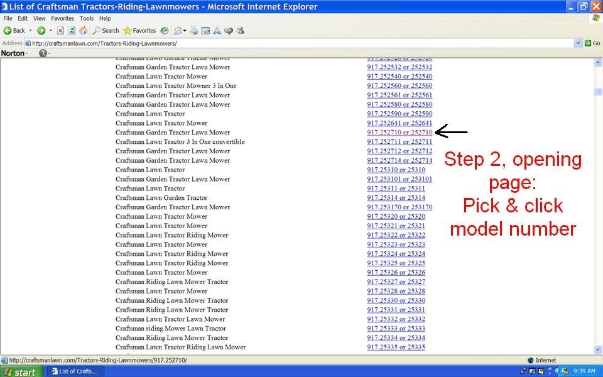Image resolution: width=603 pixels, height=377 pixels.
Task: Open the 917.25330 or 25330 link
Action: tap(396, 300)
